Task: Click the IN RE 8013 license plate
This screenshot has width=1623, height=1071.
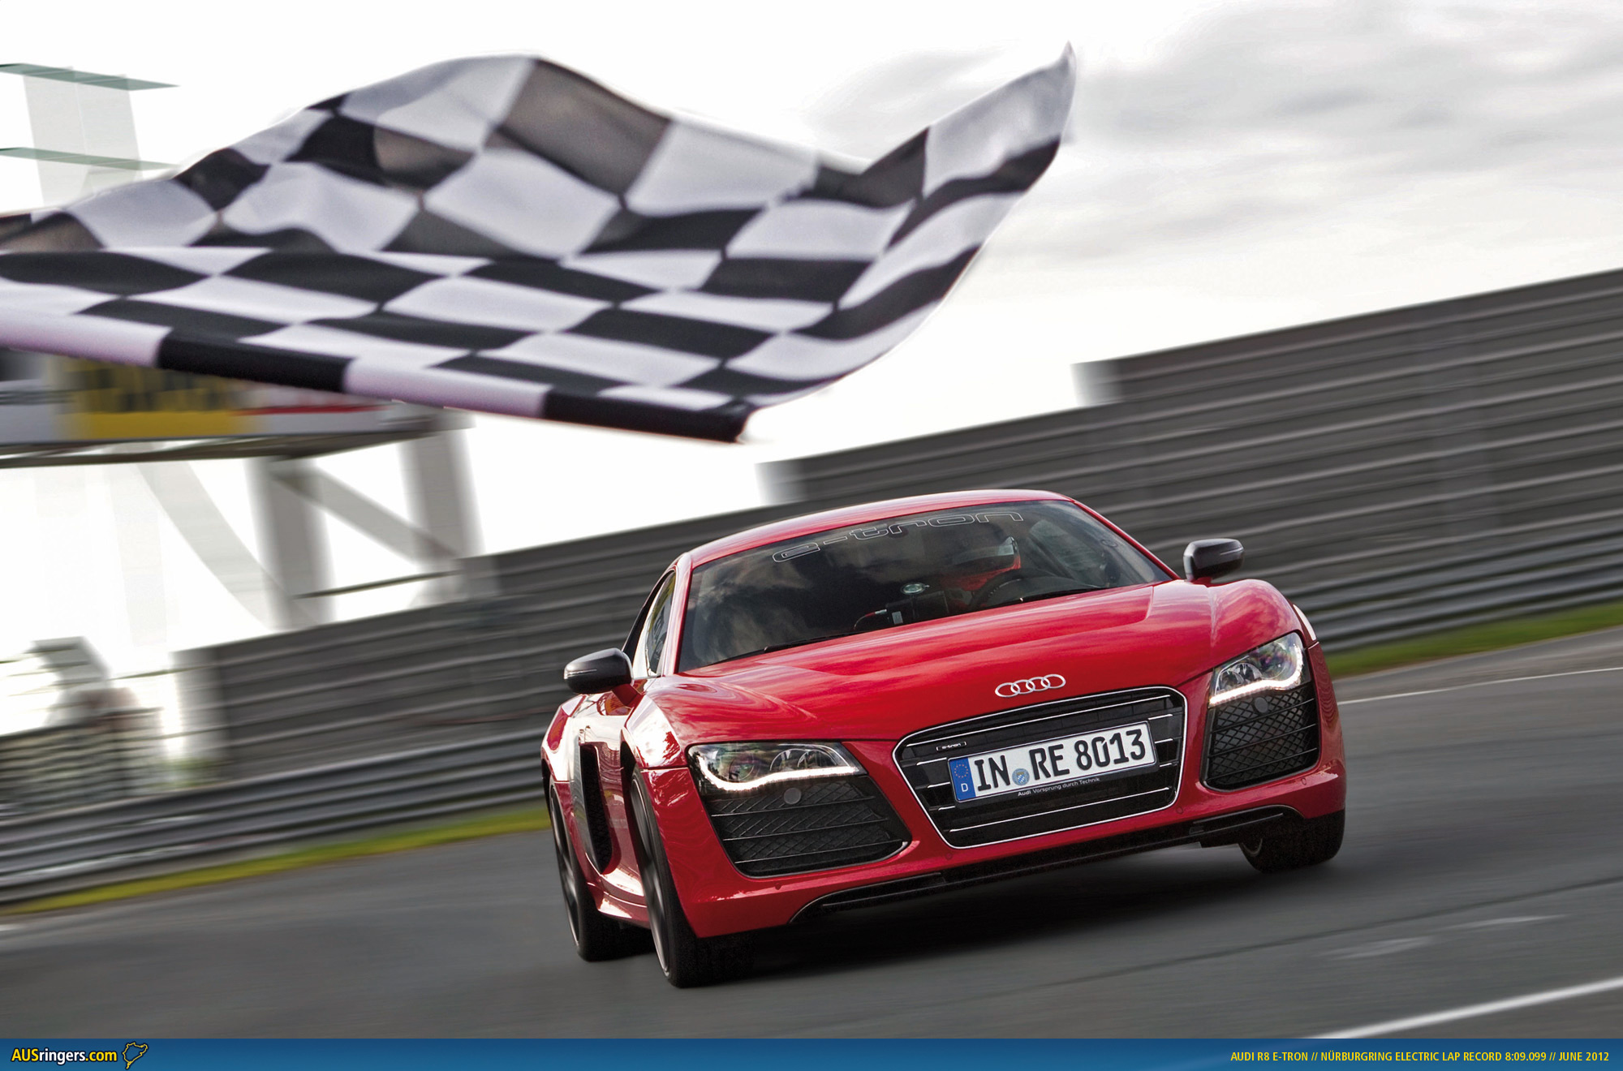Action: (1053, 763)
